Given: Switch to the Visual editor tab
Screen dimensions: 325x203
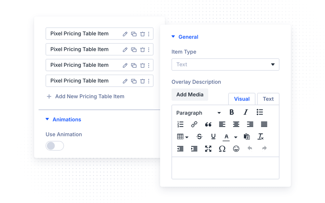Looking at the screenshot, I should click(x=242, y=99).
